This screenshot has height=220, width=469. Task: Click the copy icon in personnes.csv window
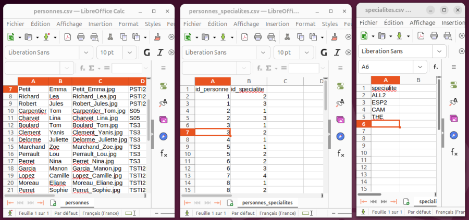coord(123,37)
